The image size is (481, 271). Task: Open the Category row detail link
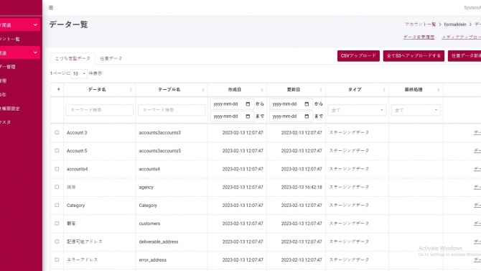pyautogui.click(x=477, y=206)
